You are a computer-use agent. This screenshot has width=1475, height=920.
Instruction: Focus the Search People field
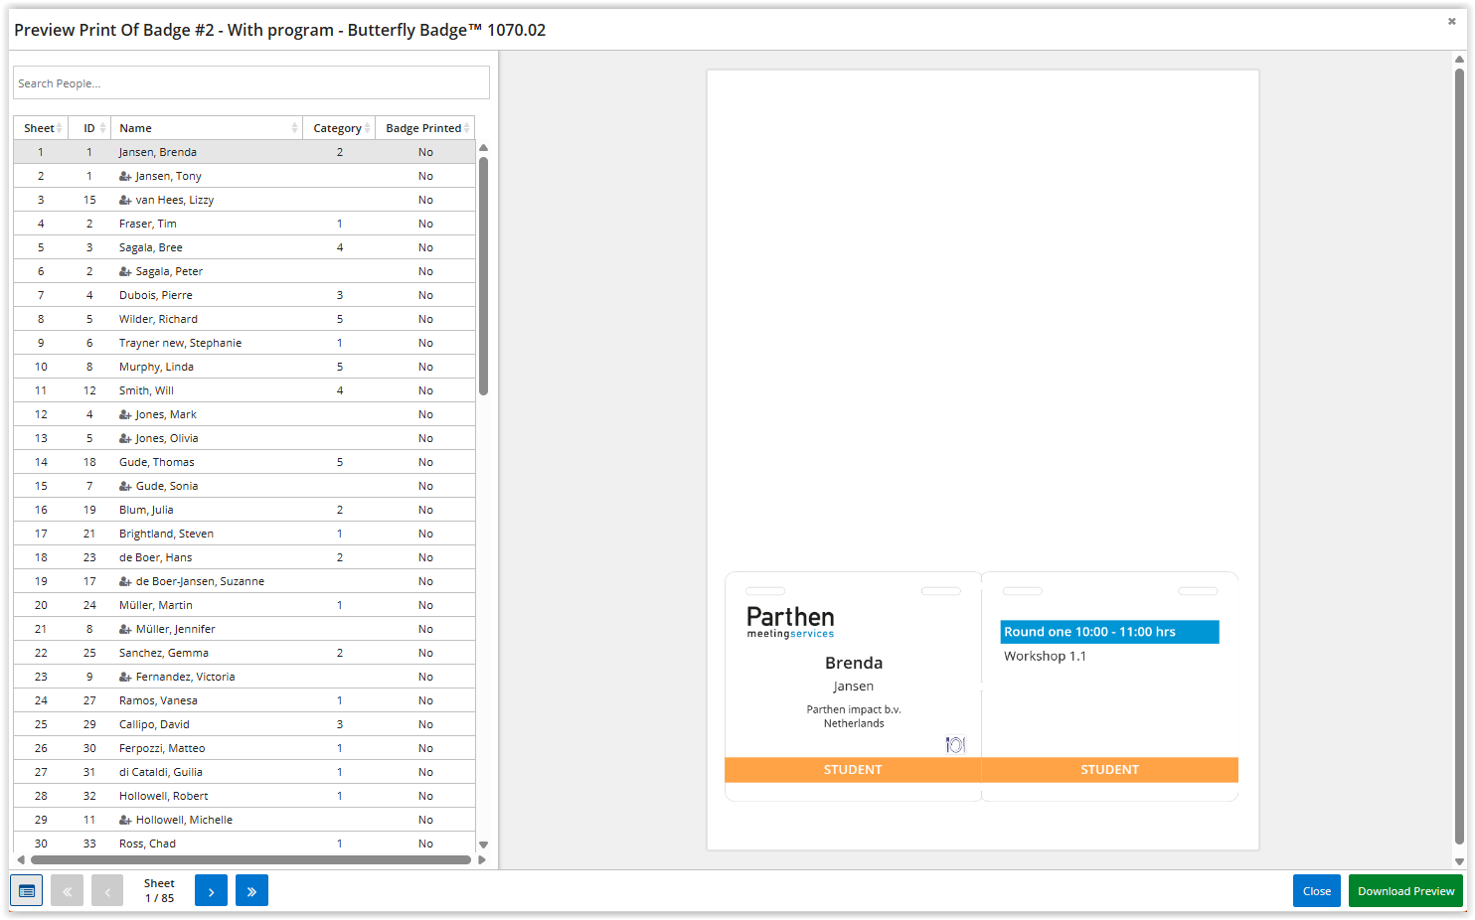coord(250,83)
